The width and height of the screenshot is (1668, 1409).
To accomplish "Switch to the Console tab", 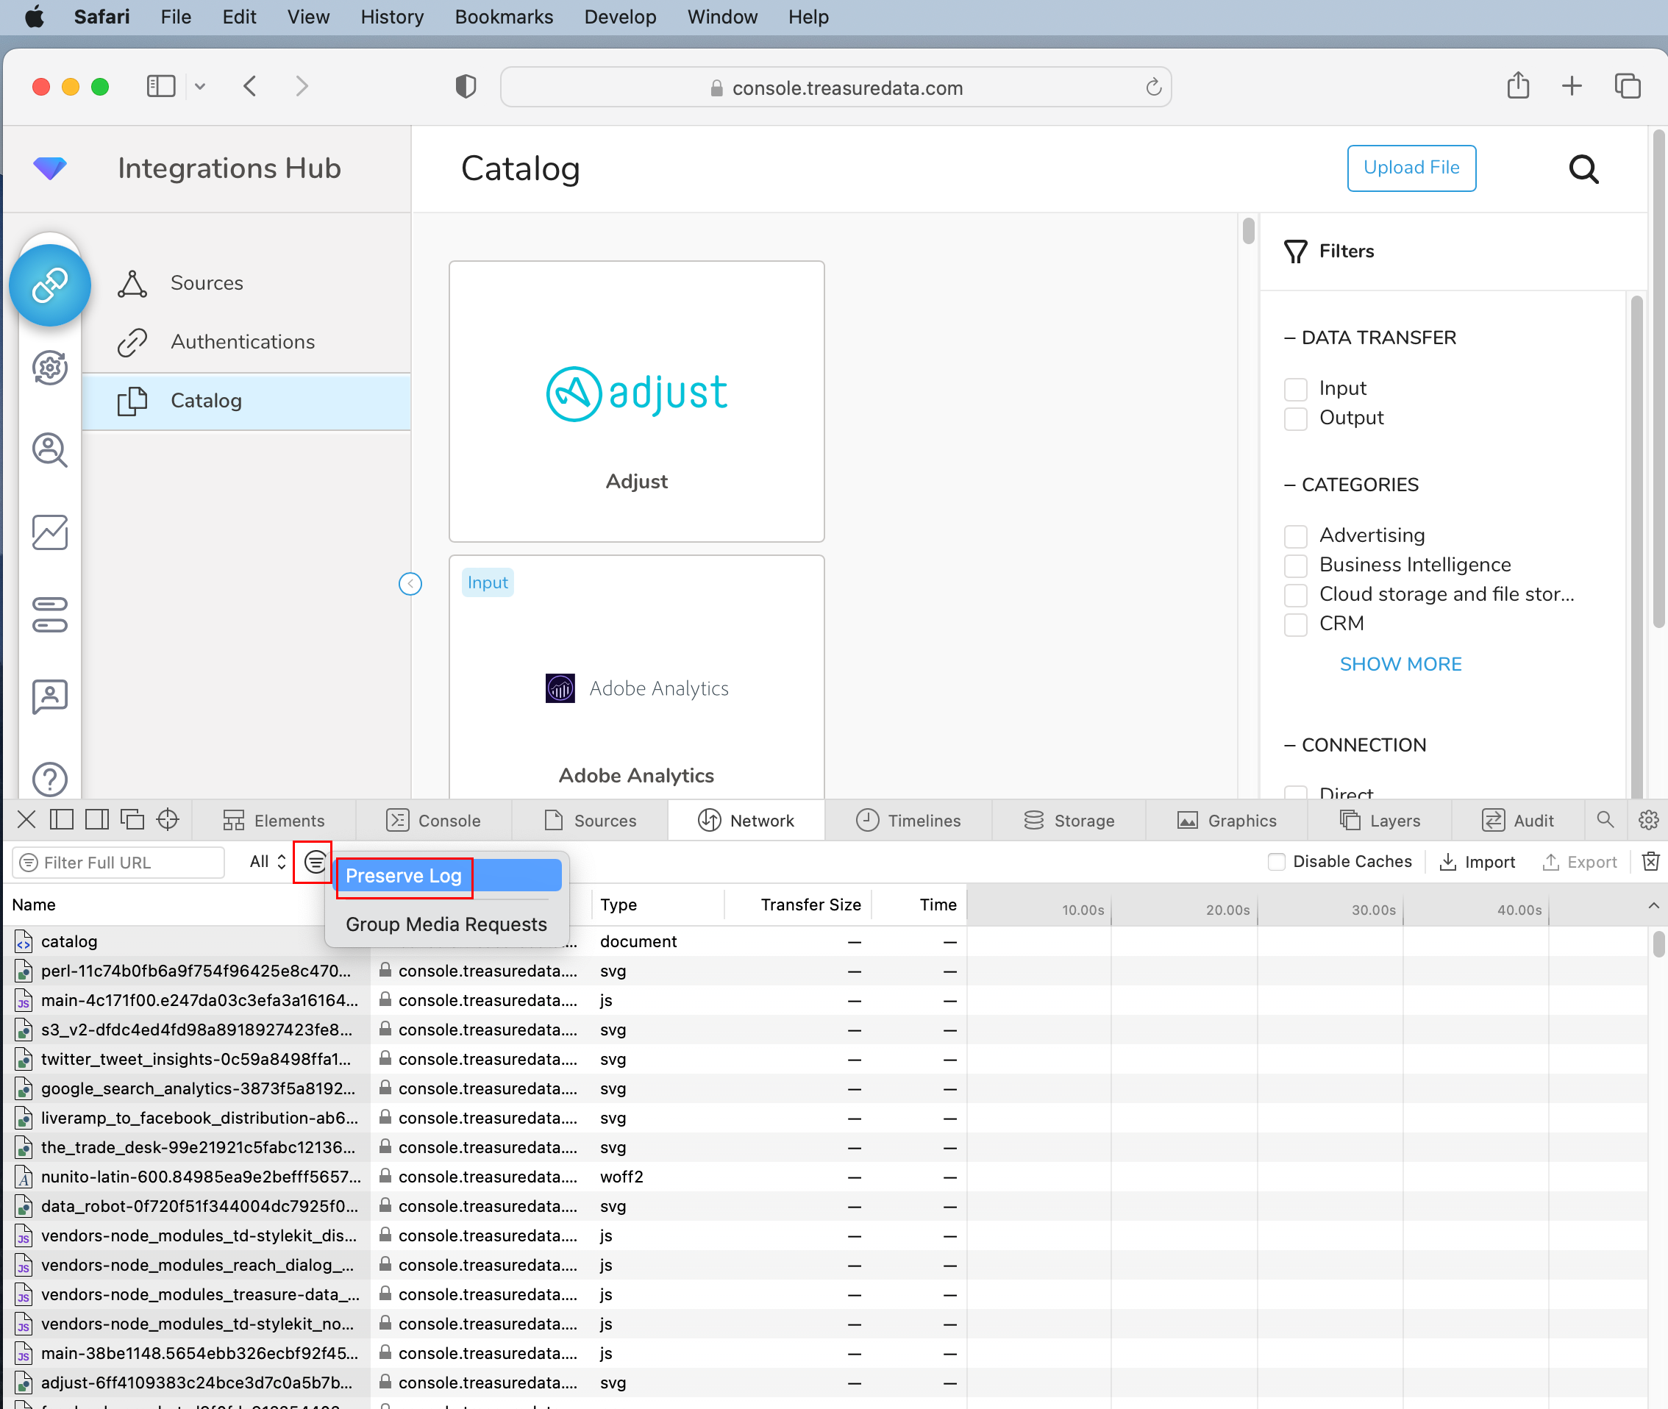I will point(434,820).
